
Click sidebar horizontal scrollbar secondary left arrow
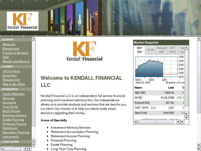point(26,149)
